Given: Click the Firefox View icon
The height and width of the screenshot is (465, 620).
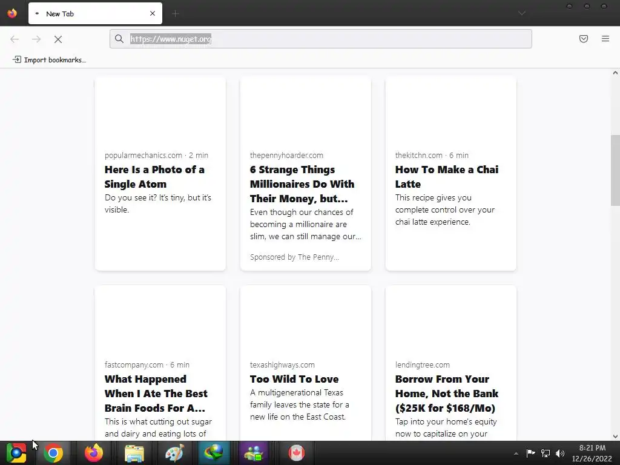Looking at the screenshot, I should pos(12,13).
